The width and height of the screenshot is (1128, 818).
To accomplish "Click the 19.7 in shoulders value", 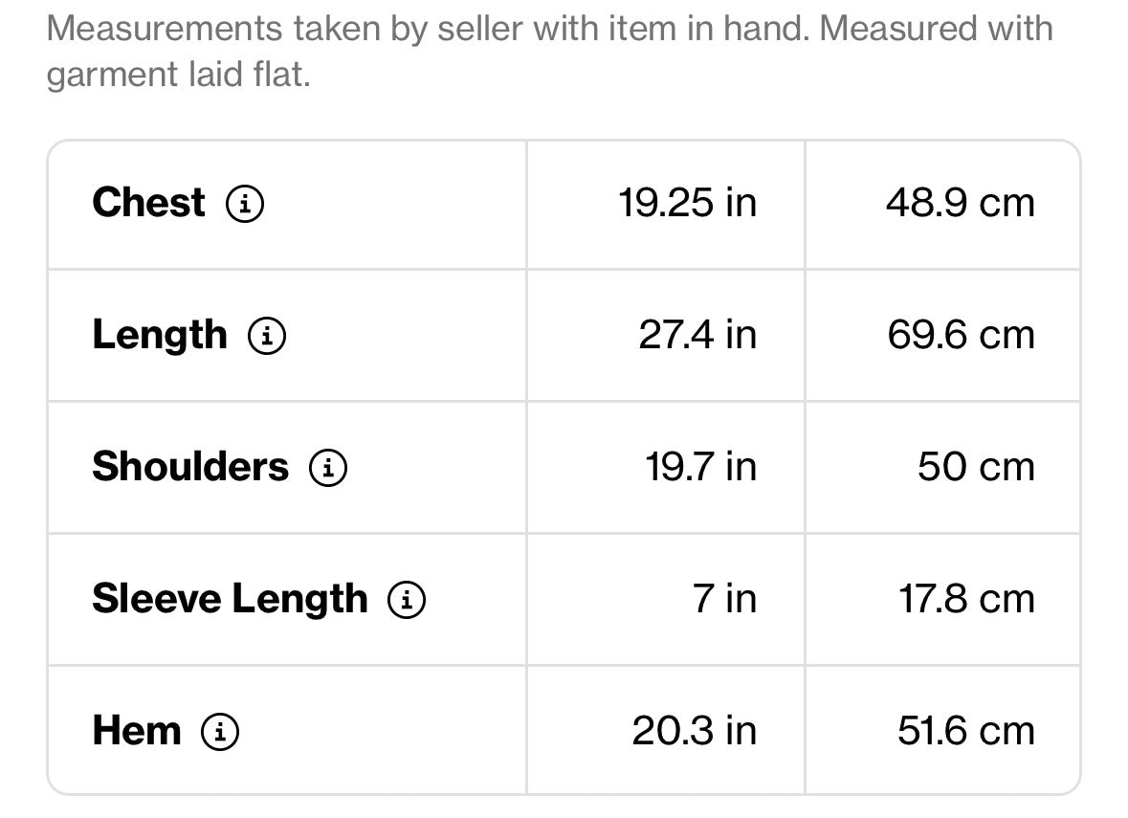I will coord(700,466).
